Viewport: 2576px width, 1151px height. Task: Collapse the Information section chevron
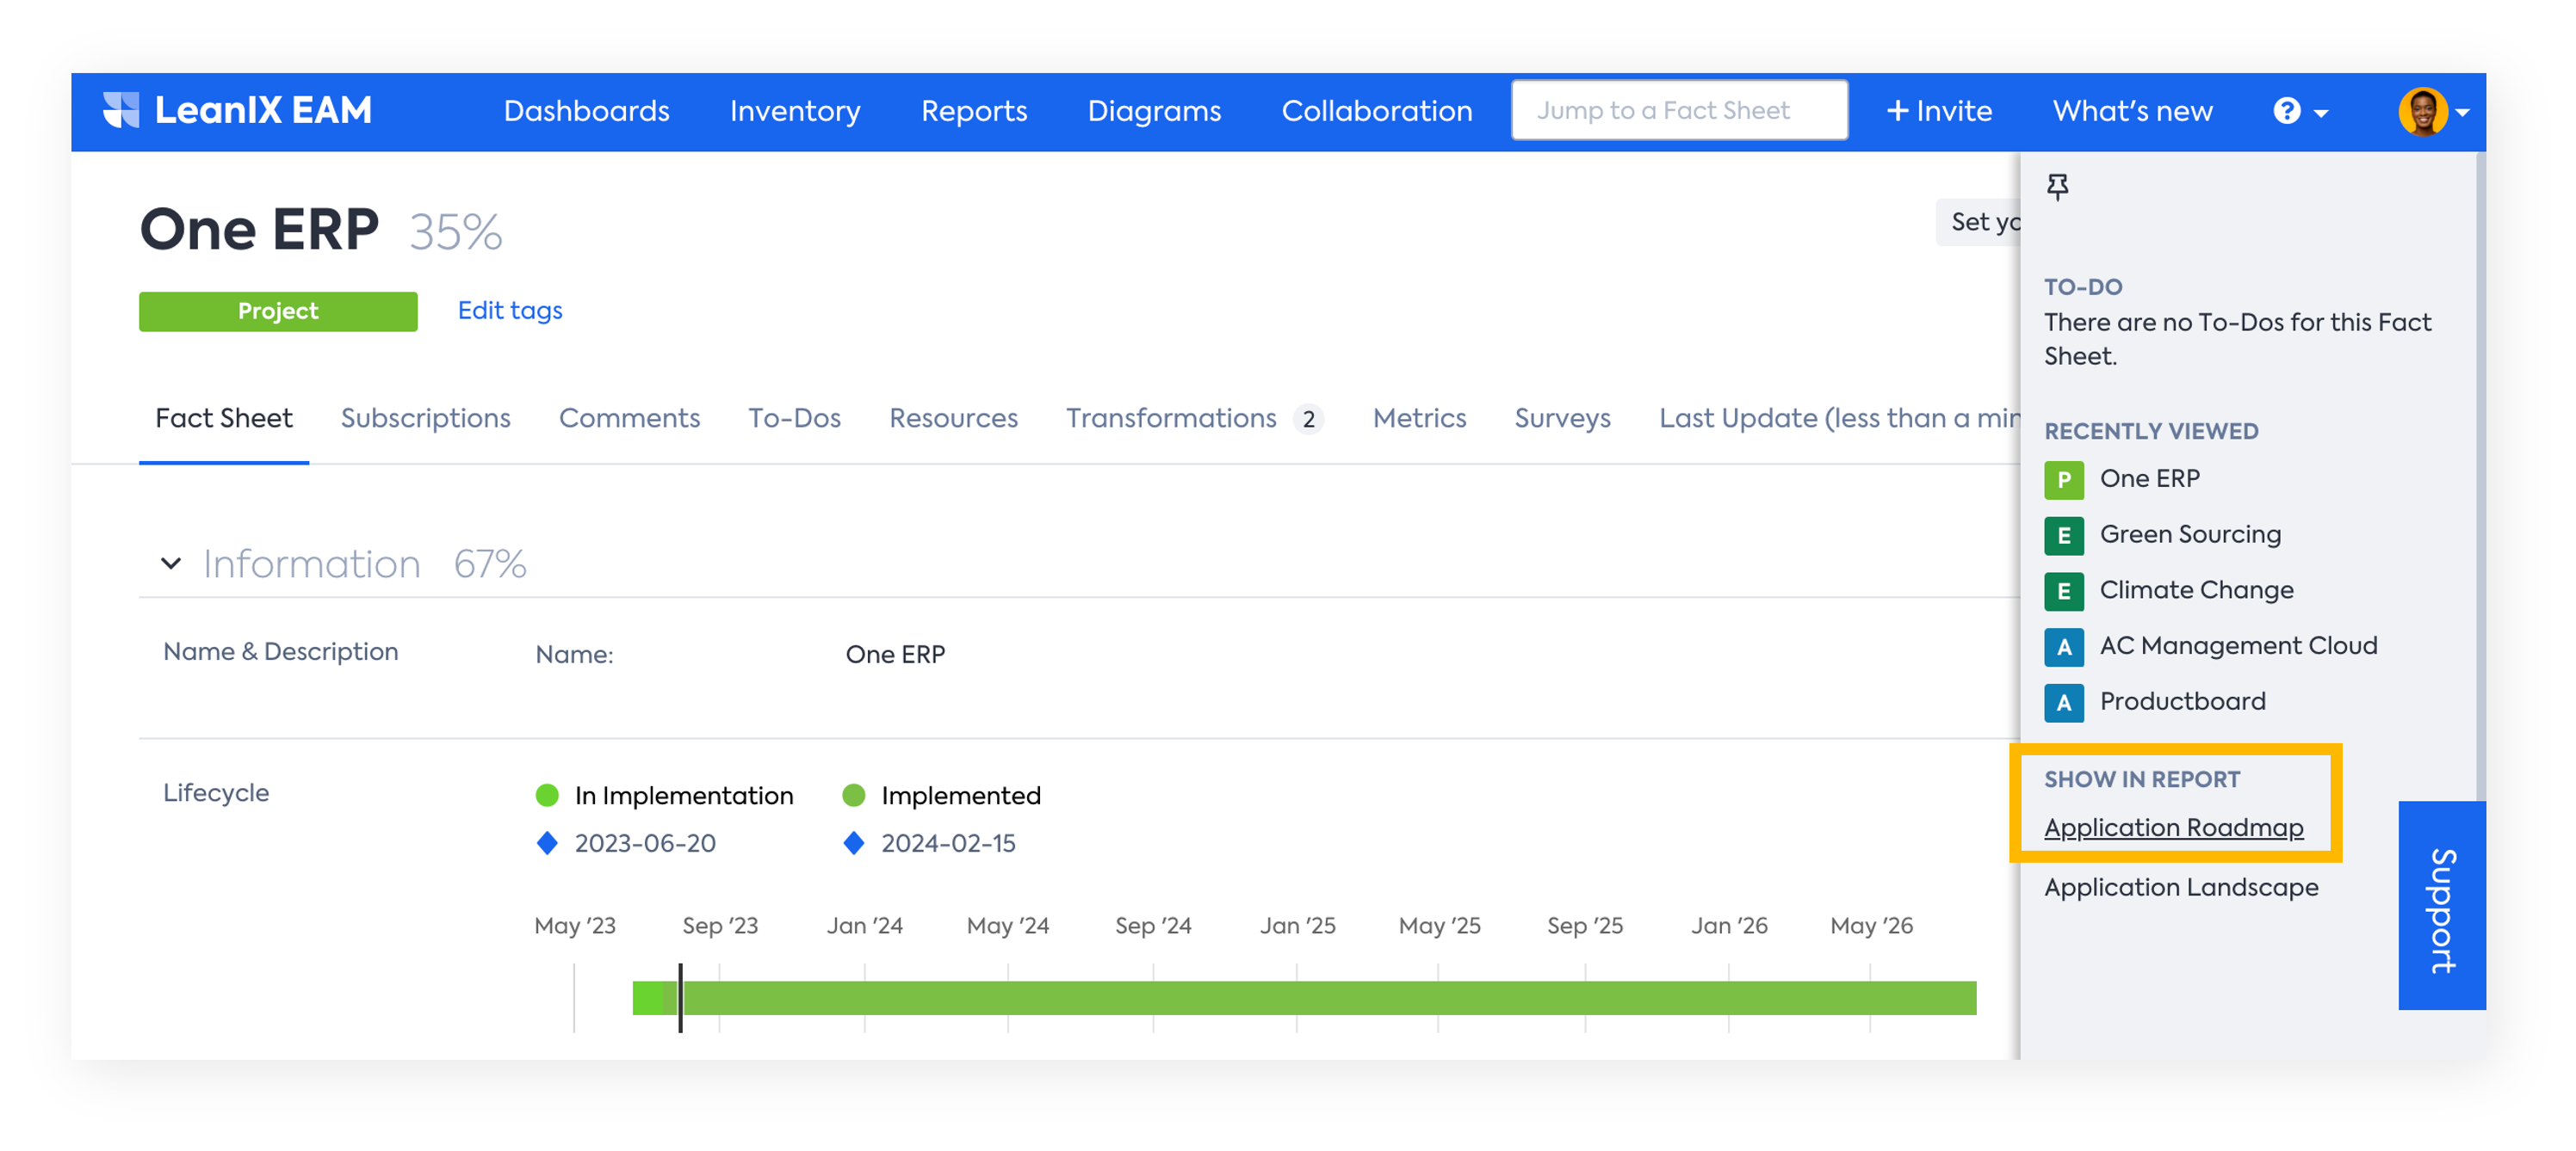(x=171, y=563)
